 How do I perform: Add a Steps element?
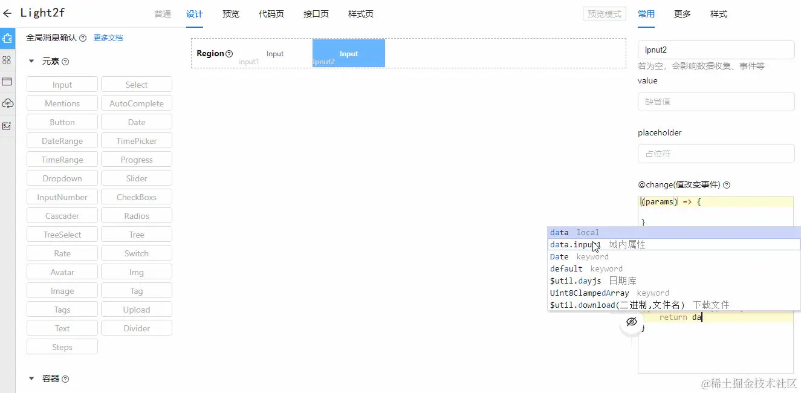[62, 347]
